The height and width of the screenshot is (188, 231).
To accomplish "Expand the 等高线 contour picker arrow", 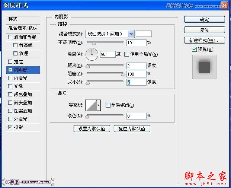I will coord(99,105).
